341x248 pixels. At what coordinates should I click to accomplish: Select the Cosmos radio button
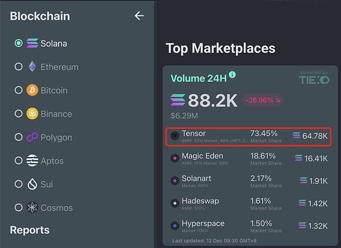pos(19,208)
